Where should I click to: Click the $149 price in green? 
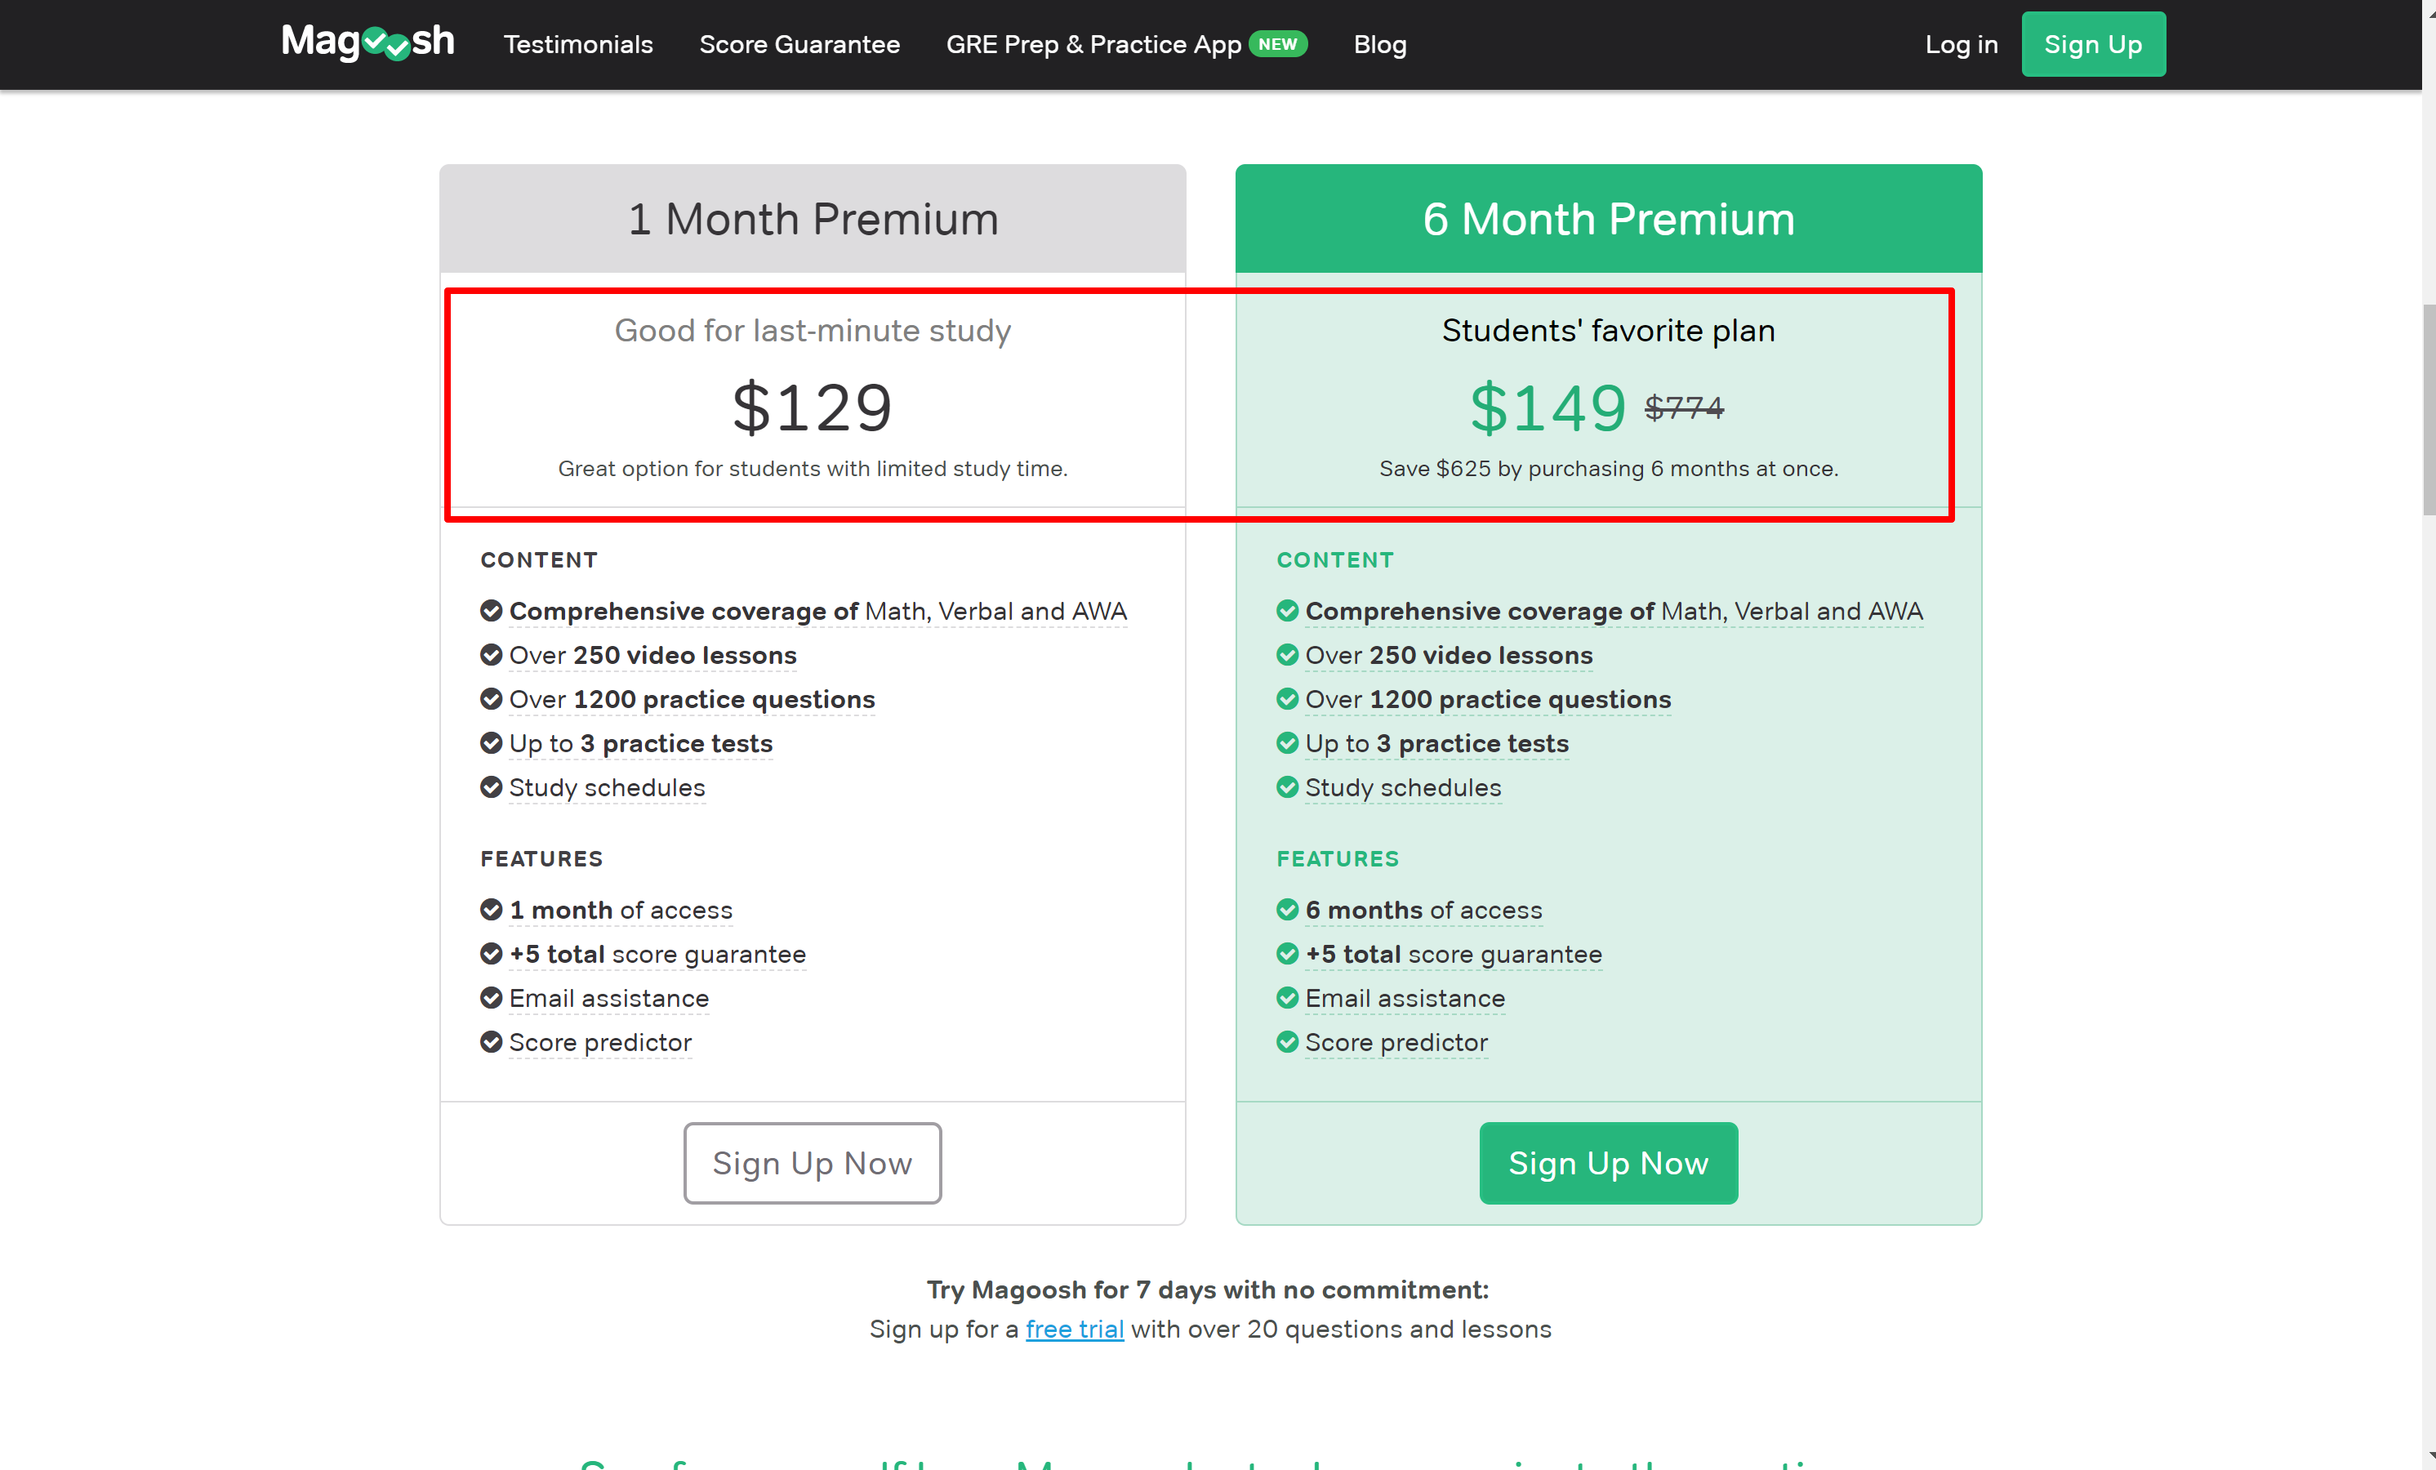[x=1548, y=407]
